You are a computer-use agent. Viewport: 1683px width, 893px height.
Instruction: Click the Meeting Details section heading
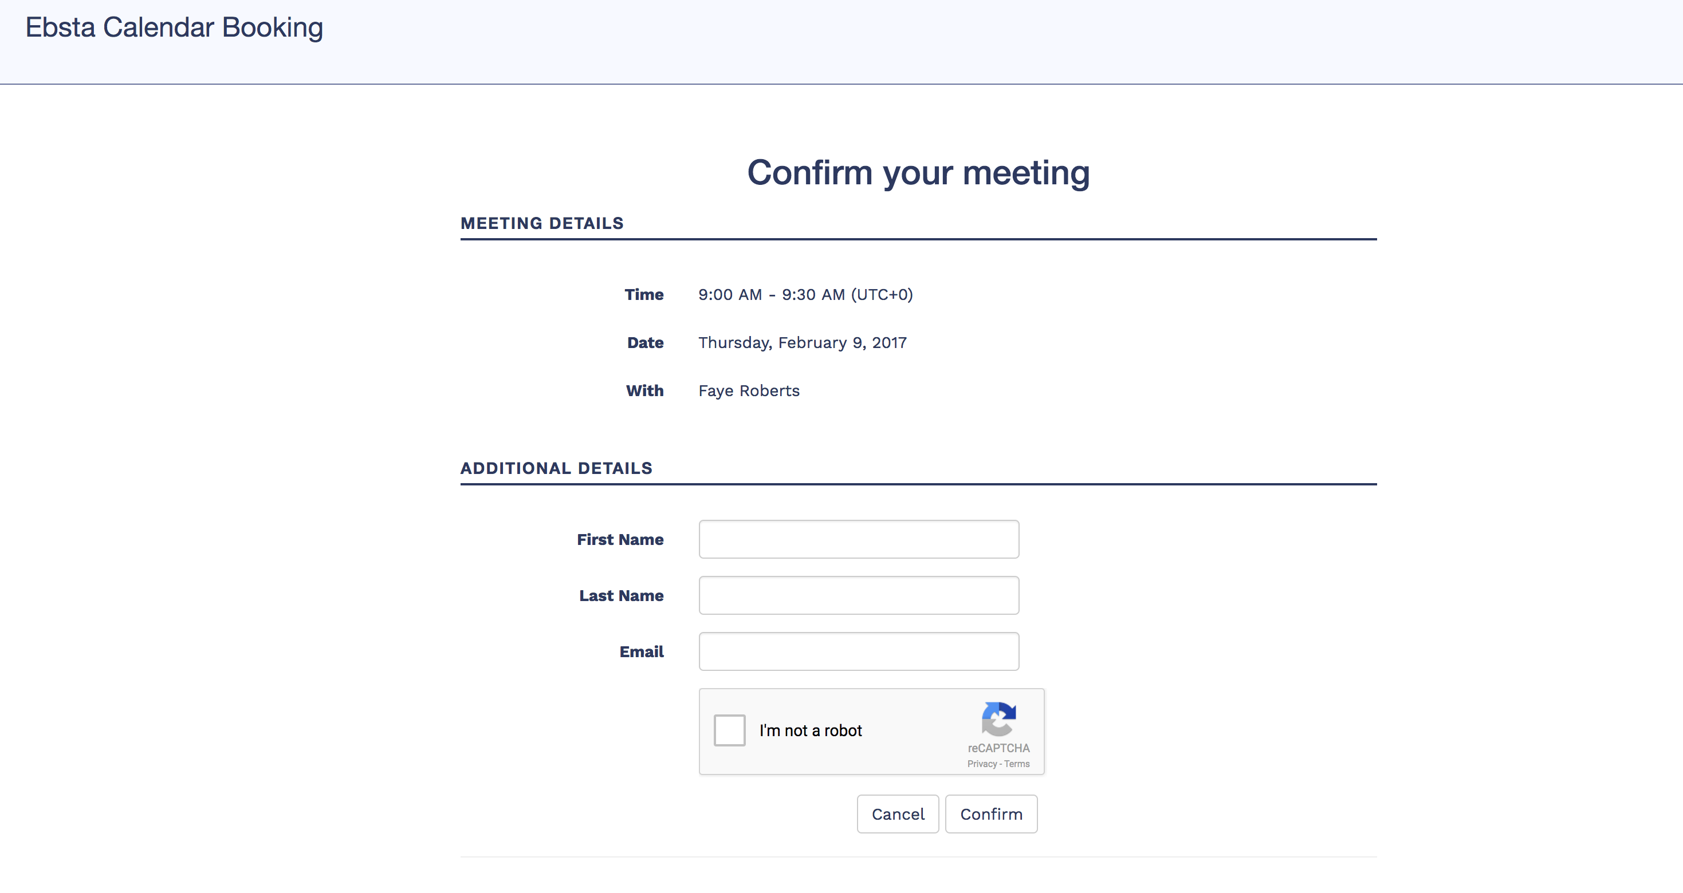pyautogui.click(x=541, y=223)
